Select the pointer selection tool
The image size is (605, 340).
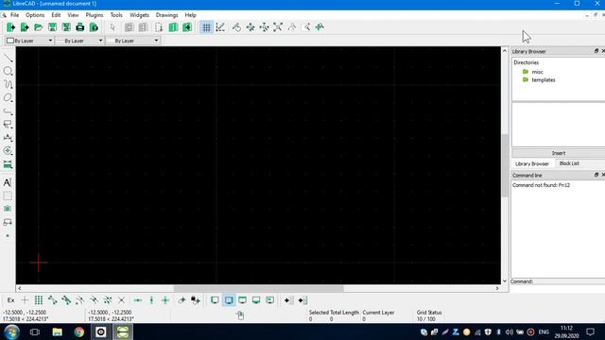112,27
